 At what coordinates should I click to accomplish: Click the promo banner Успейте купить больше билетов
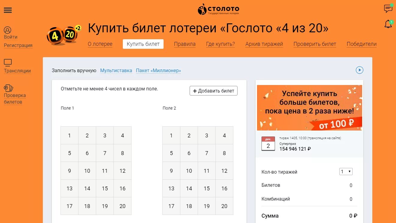click(x=309, y=108)
